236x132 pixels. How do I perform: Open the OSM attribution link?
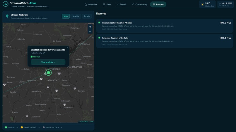[92, 122]
